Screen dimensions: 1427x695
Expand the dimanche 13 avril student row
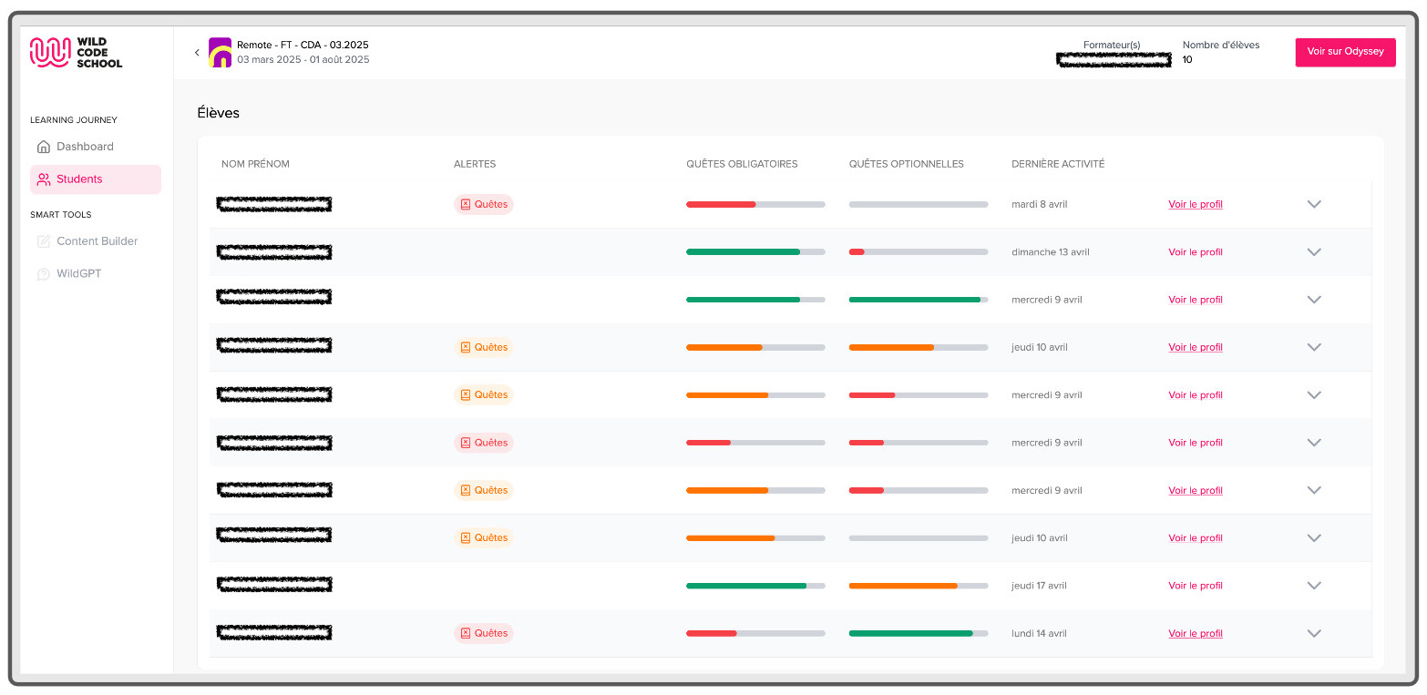click(1314, 252)
